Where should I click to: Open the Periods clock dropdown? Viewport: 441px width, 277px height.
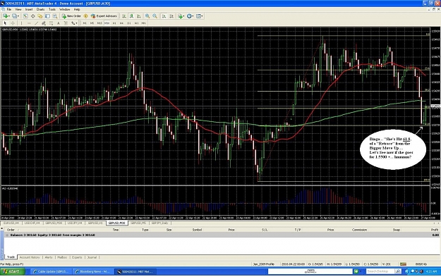click(191, 16)
